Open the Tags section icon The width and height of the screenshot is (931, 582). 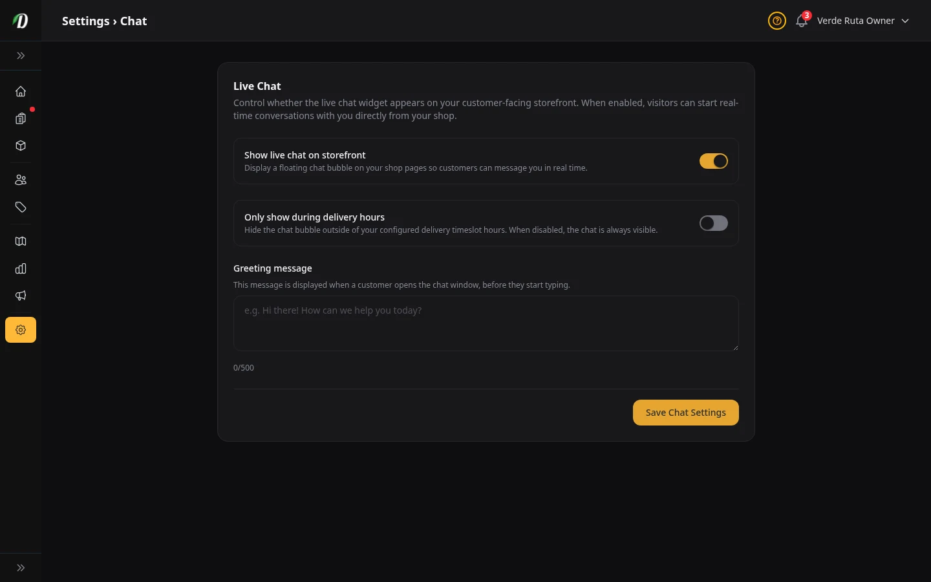point(21,207)
